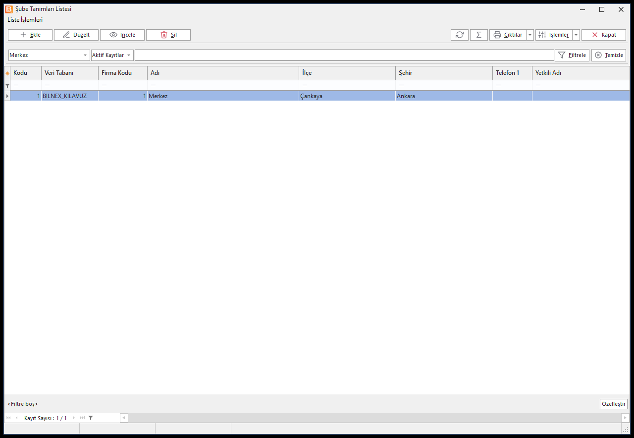The height and width of the screenshot is (438, 634).
Task: Click the horizontal scrollbar left arrow
Action: click(x=124, y=418)
